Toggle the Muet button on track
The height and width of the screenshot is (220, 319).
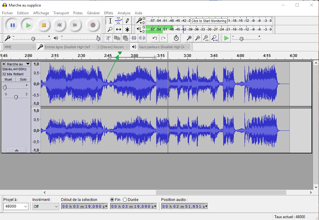(8, 79)
